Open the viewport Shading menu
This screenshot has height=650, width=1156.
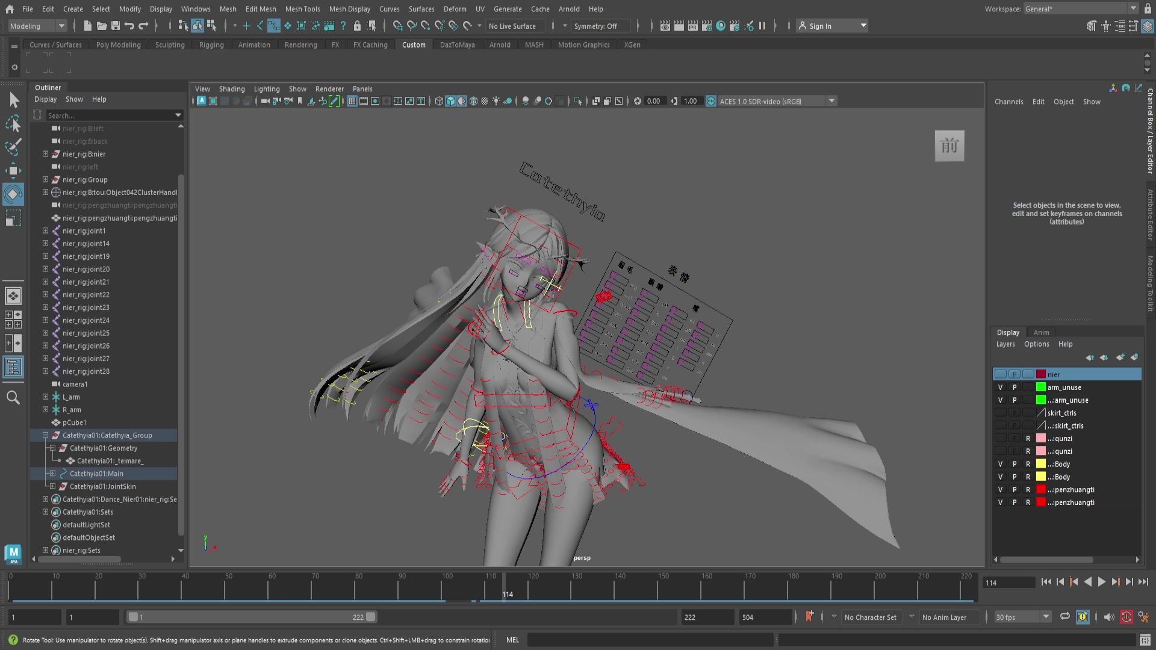tap(232, 89)
